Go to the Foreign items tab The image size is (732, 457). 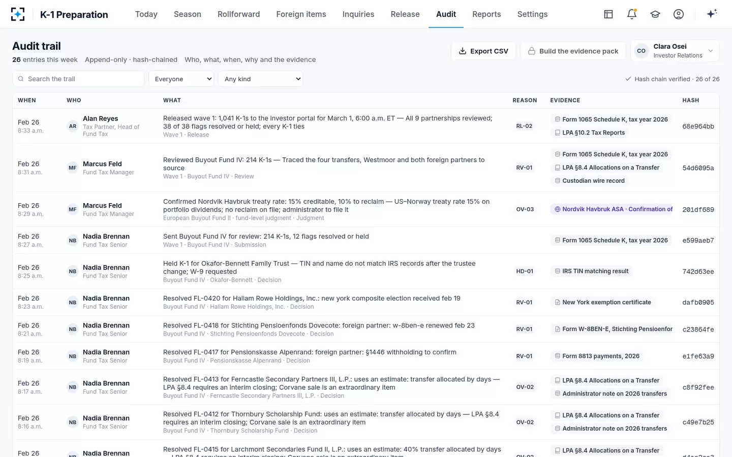pyautogui.click(x=301, y=14)
